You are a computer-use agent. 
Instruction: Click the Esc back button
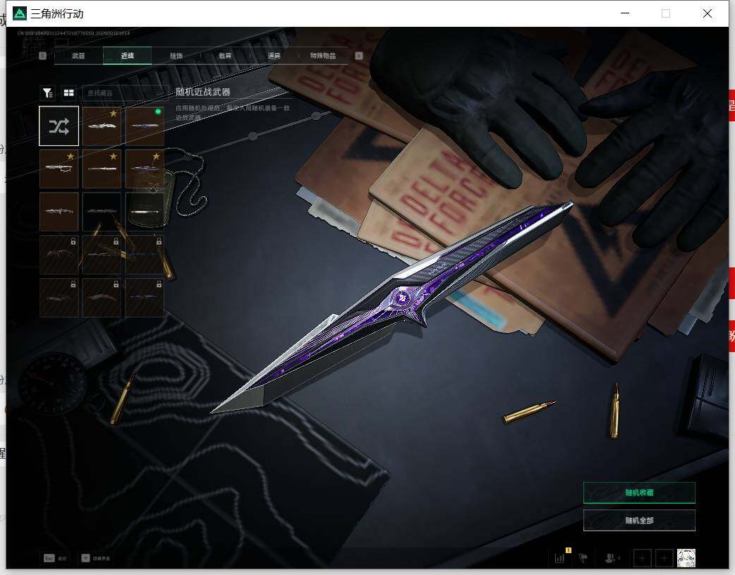point(55,558)
